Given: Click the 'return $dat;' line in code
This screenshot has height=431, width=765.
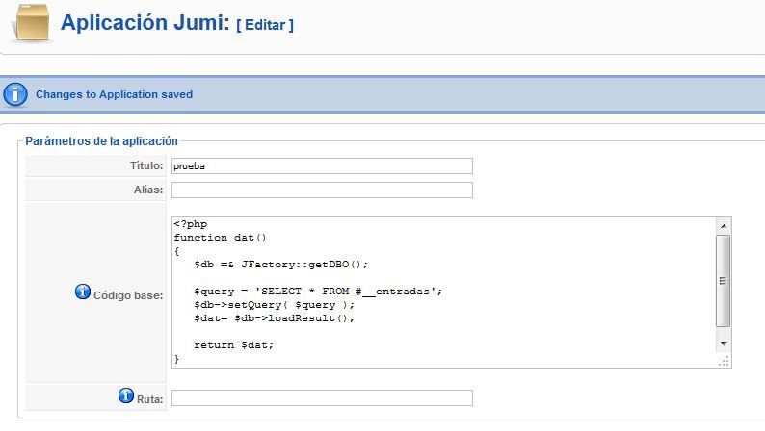Looking at the screenshot, I should (x=234, y=345).
